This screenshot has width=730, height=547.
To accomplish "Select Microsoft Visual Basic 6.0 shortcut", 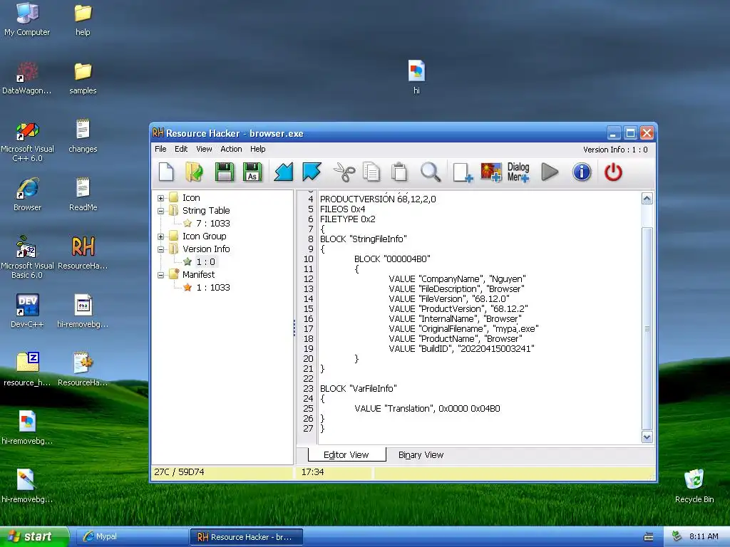I will point(27,257).
